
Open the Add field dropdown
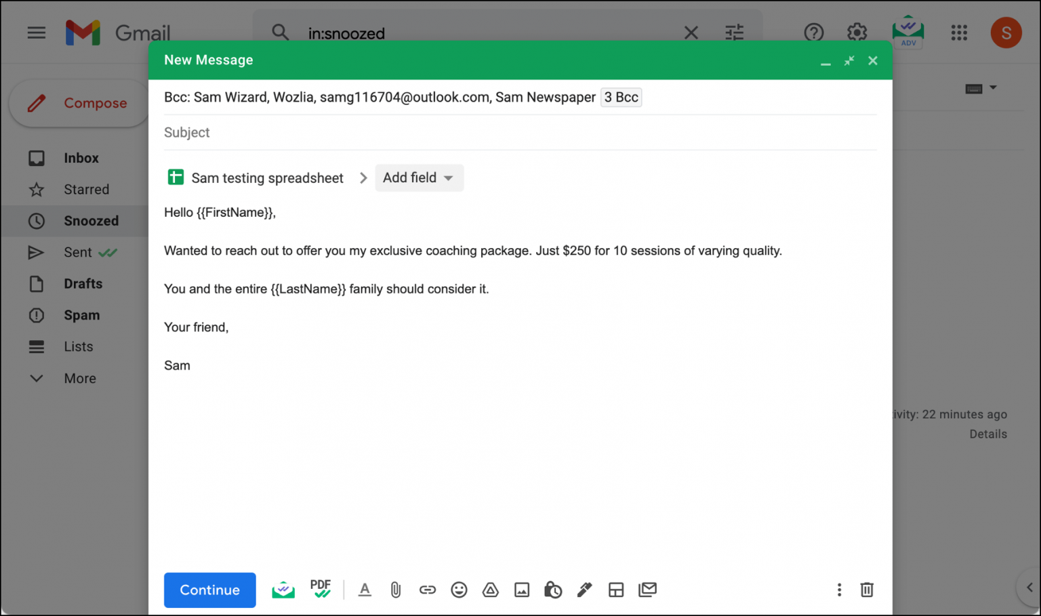[419, 178]
